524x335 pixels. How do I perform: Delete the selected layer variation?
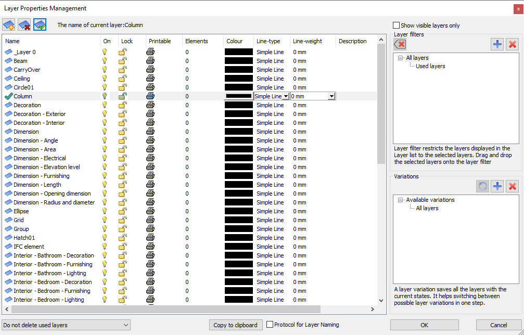(513, 186)
